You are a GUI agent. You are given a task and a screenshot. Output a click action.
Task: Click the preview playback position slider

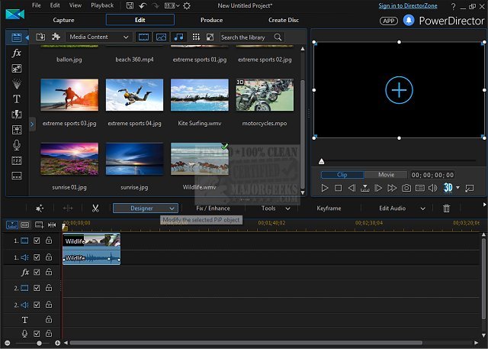(x=321, y=161)
